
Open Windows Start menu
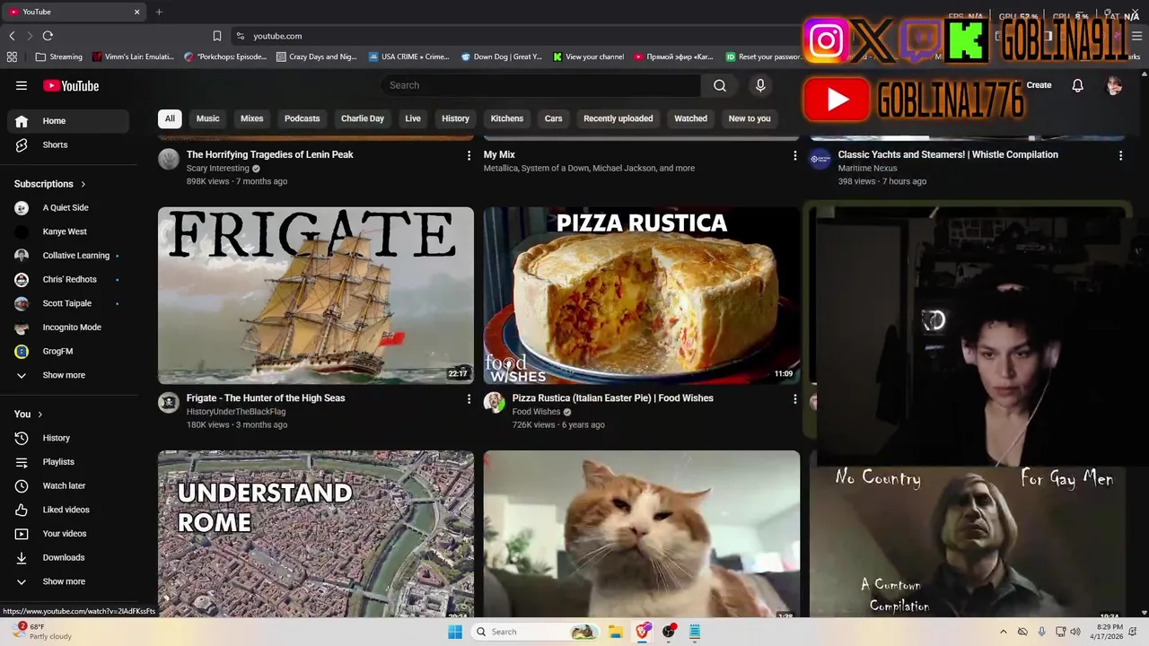click(x=455, y=632)
